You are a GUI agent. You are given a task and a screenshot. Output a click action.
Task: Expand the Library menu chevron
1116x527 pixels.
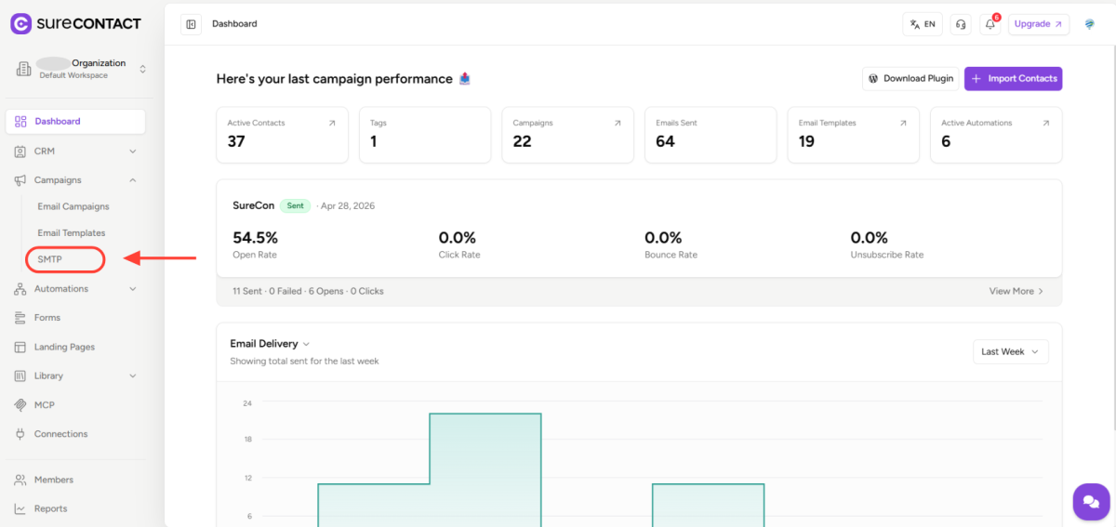pyautogui.click(x=133, y=376)
